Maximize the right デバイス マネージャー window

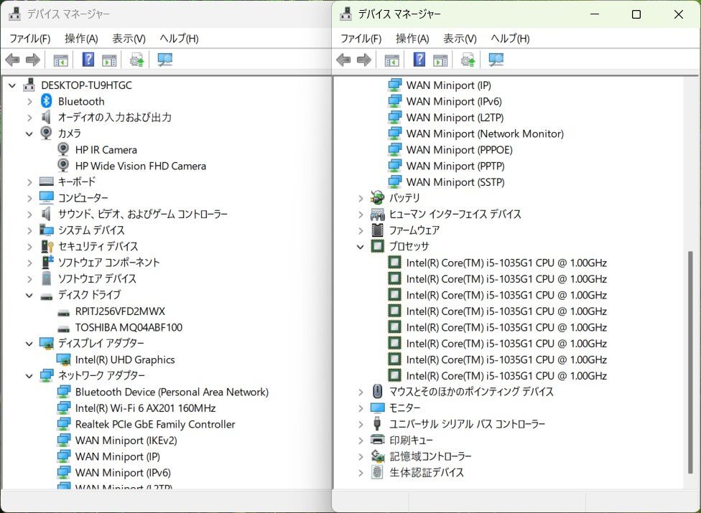tap(636, 14)
